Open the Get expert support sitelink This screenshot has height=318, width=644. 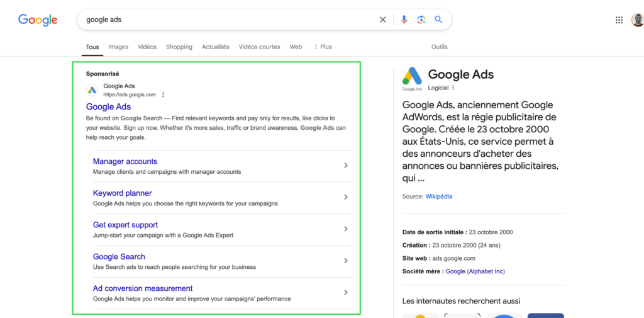[125, 225]
